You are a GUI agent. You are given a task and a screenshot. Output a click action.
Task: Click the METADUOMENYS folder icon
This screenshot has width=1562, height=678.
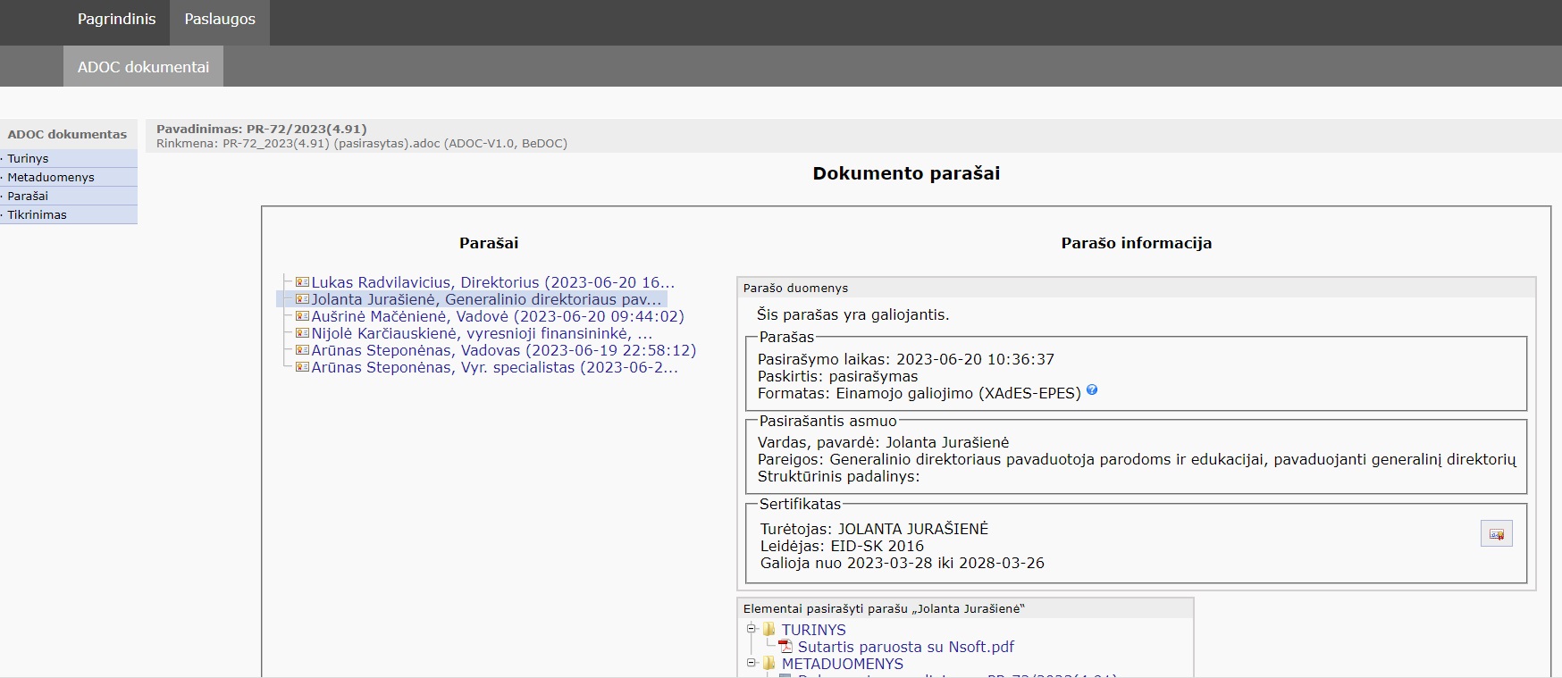click(x=768, y=664)
